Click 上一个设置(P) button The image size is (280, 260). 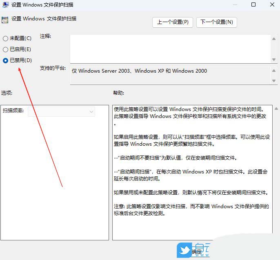coord(173,22)
